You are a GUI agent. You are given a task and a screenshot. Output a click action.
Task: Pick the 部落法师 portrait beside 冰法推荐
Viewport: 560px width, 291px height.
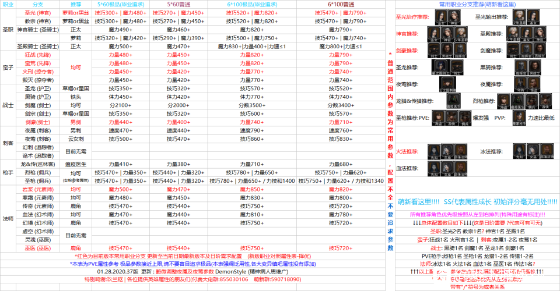pos(547,152)
